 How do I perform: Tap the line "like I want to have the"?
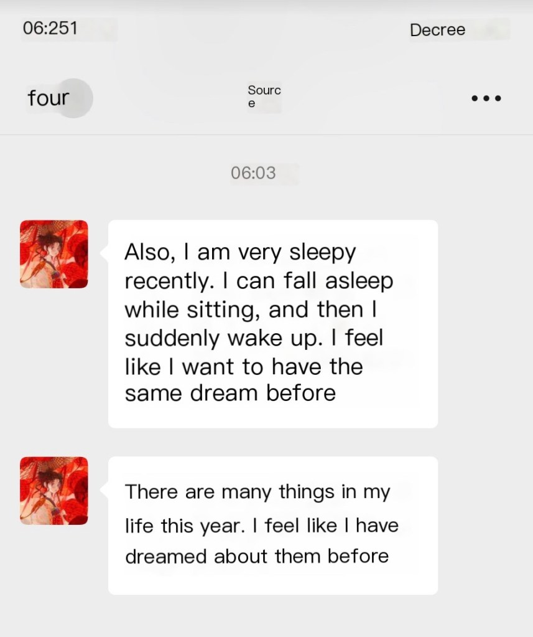tap(243, 366)
